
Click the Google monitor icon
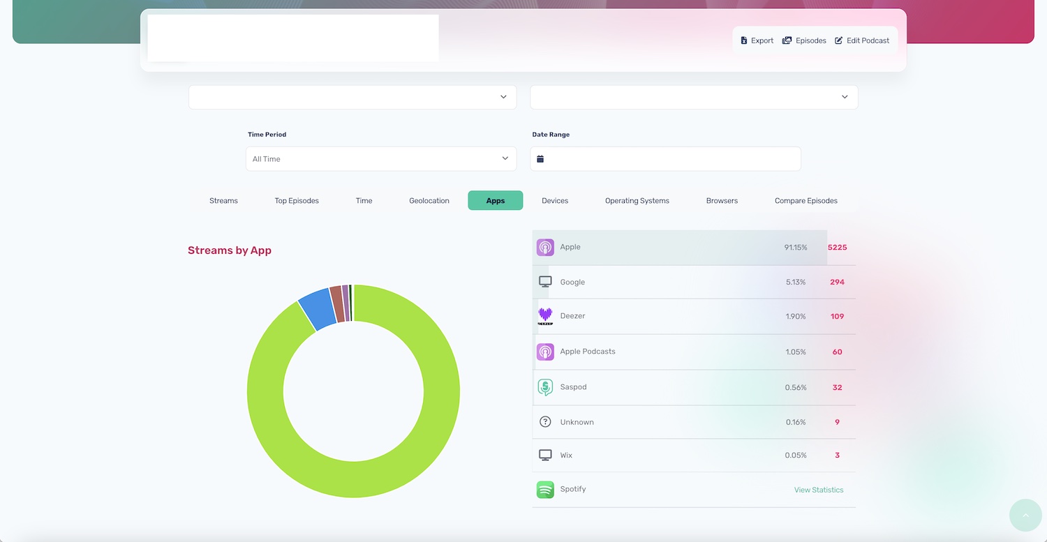545,282
